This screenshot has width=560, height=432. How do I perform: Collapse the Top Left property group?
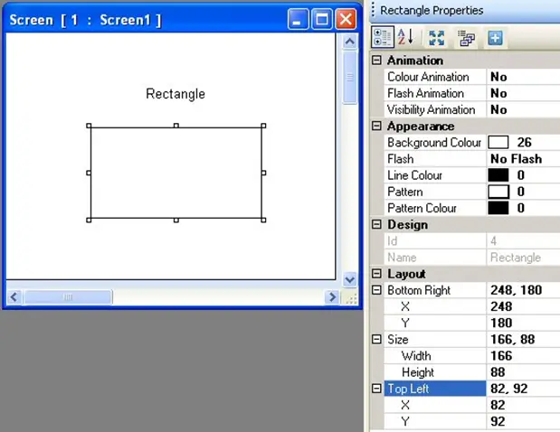point(376,388)
